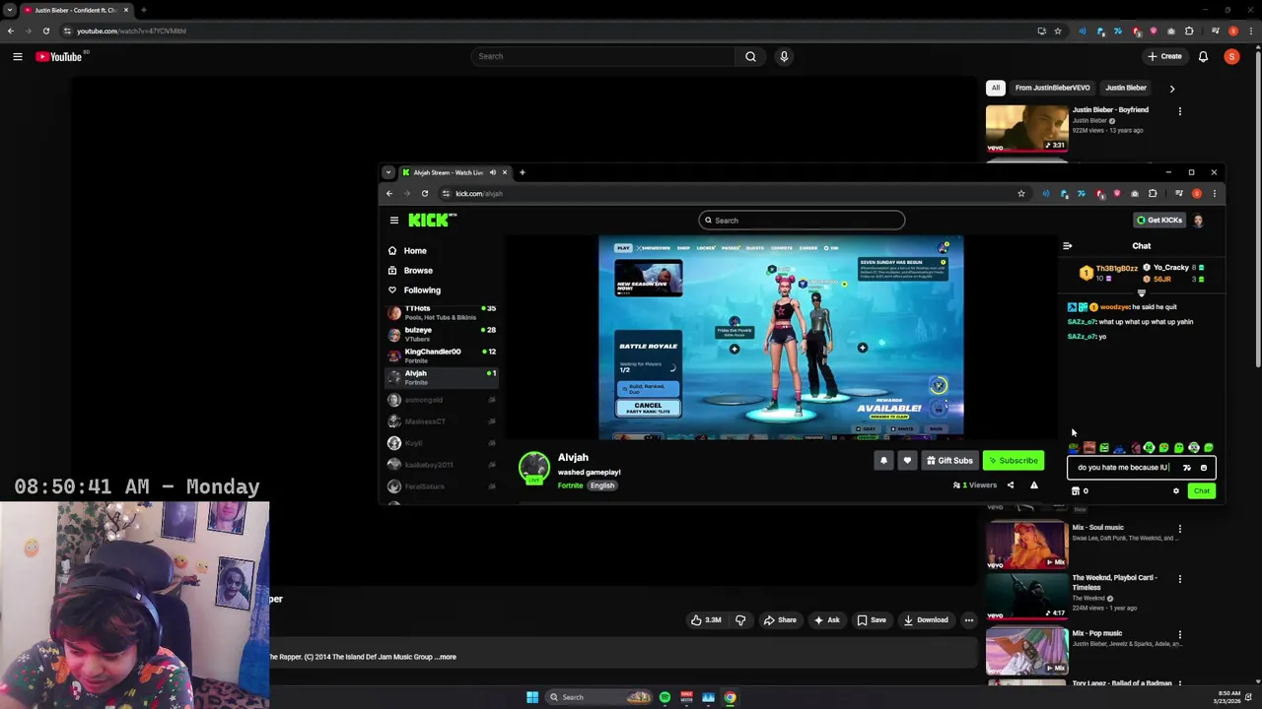The image size is (1262, 709).
Task: Open KingChandler00 channel in sidebar
Action: (x=442, y=354)
